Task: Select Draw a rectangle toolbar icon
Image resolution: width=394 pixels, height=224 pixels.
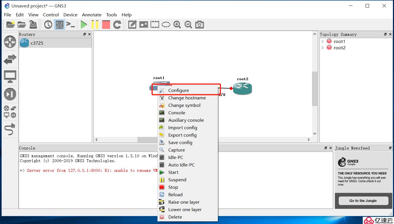Action: 155,25
